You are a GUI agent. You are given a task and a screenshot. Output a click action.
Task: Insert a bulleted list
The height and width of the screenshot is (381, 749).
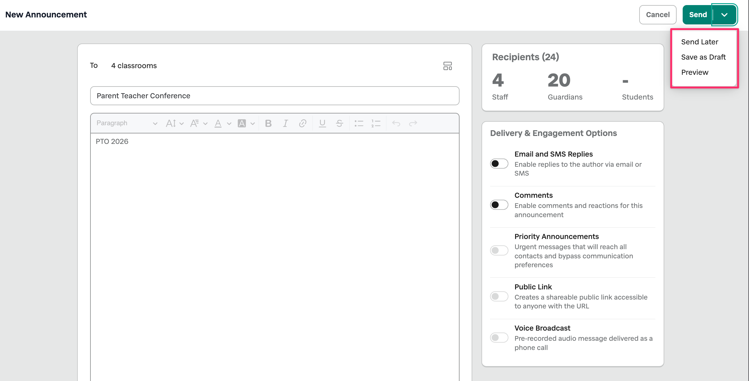[x=359, y=123]
